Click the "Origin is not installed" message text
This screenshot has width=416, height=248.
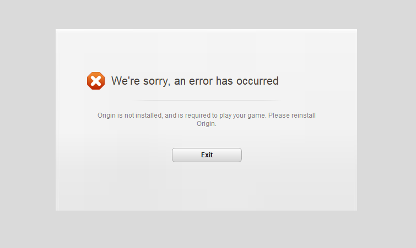click(207, 119)
